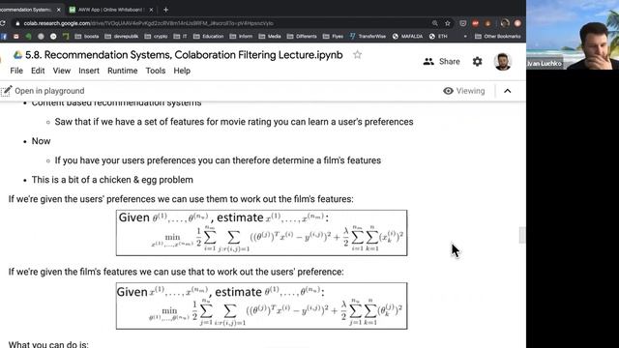This screenshot has height=348, width=619.
Task: Click the first extension icon after star
Action: [462, 23]
